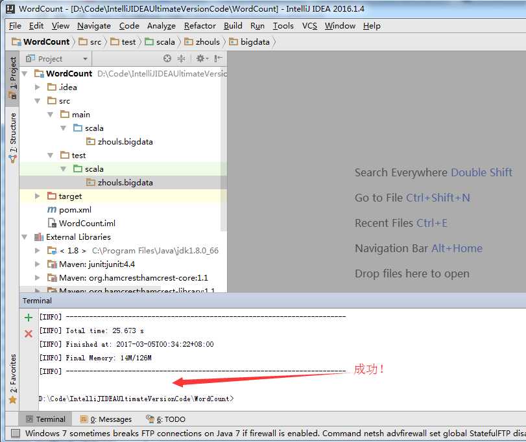Close terminal session with red X
The width and height of the screenshot is (526, 442).
click(29, 333)
